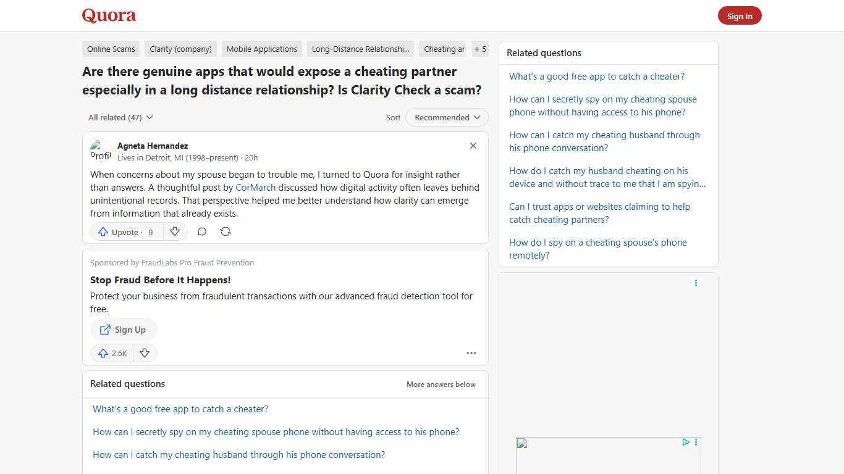Sign Up via the FraudLabs ad button

click(124, 330)
